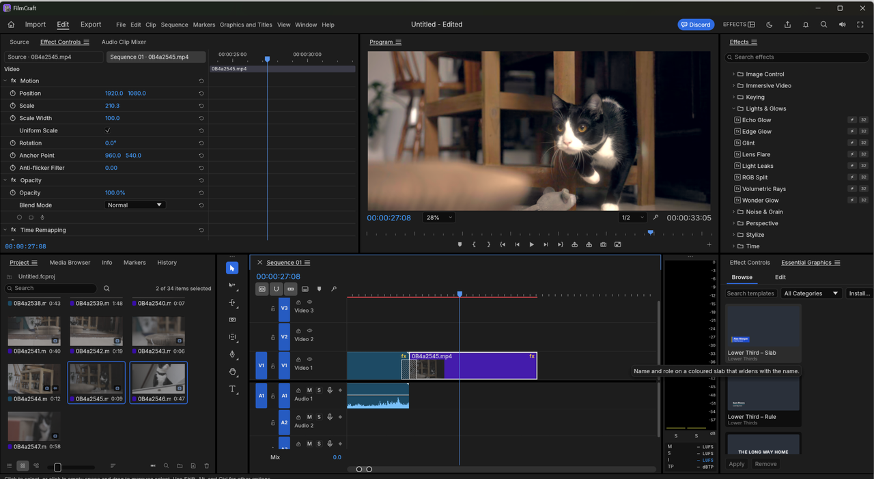
Task: Select the Pen tool
Action: pos(232,354)
